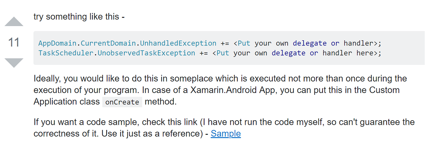Click the text 'try something like this'
The image size is (425, 146).
point(76,16)
